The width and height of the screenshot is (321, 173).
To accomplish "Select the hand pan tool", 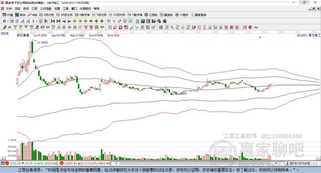I will pyautogui.click(x=108, y=21).
